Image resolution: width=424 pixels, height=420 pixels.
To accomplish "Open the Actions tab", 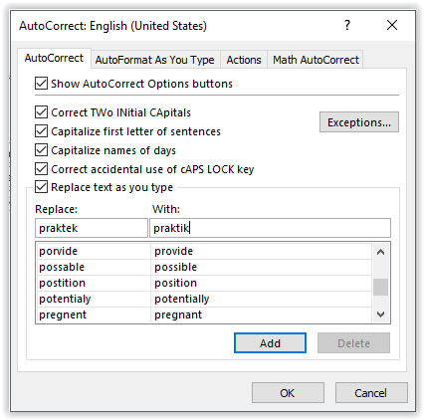I will pyautogui.click(x=244, y=60).
